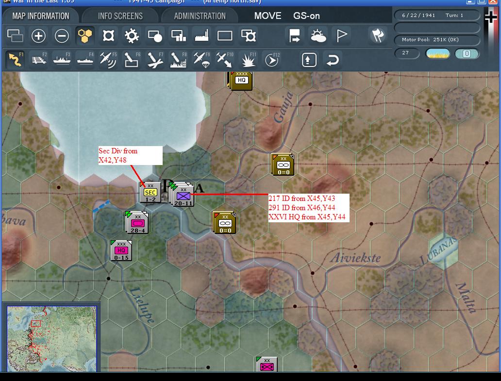This screenshot has height=381, width=501.
Task: Click crossed flags round icon
Action: click(x=377, y=35)
